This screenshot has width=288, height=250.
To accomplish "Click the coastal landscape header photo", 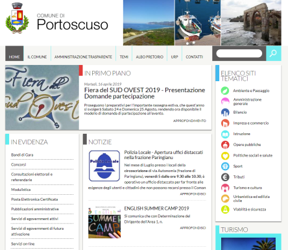I will point(149,23).
